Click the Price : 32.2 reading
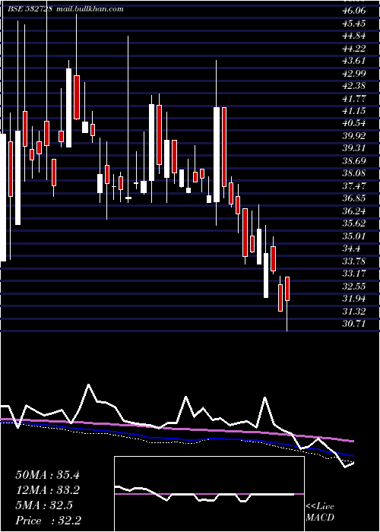 pos(48,521)
